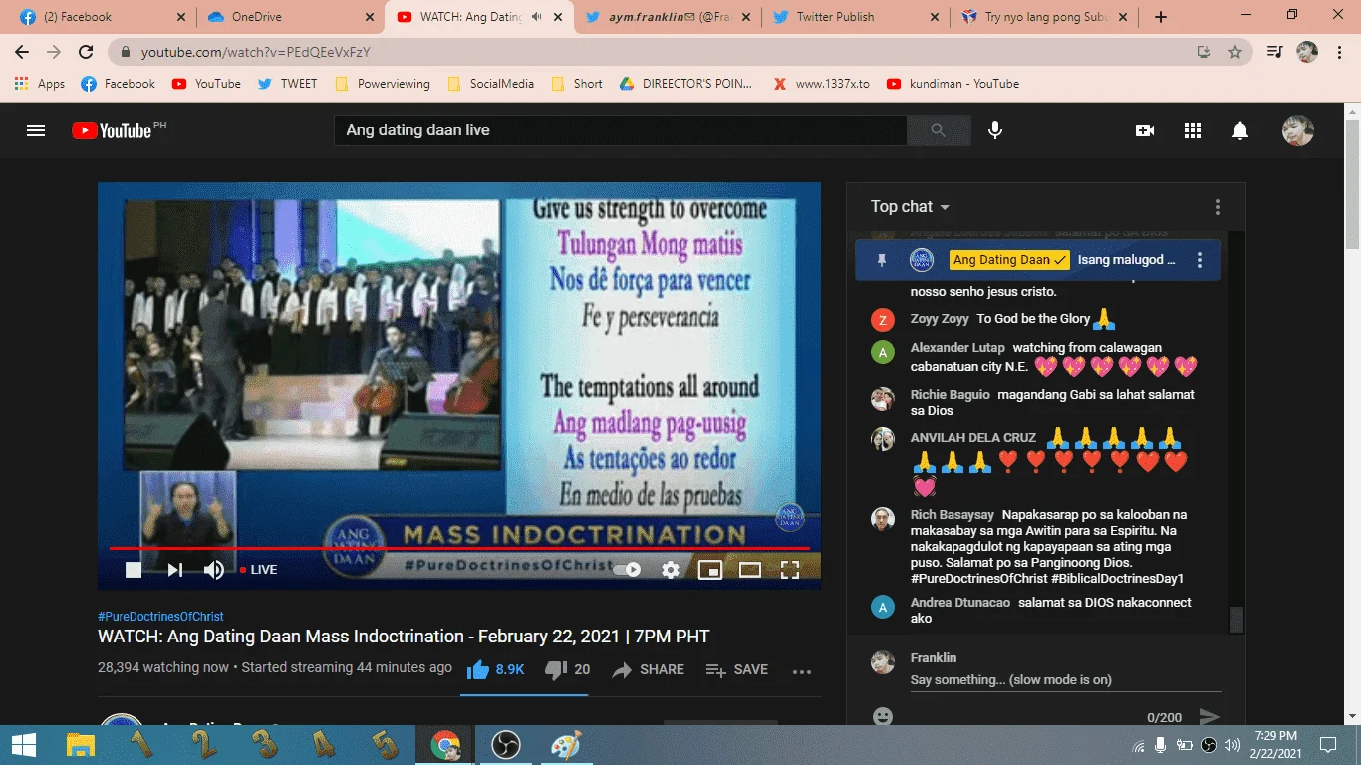Toggle the autoplay switch
Screen dimensions: 1361x765
point(627,570)
